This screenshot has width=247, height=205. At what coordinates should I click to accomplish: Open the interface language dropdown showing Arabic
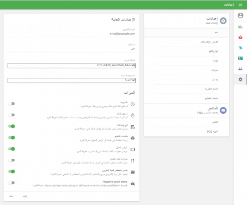coord(72,81)
